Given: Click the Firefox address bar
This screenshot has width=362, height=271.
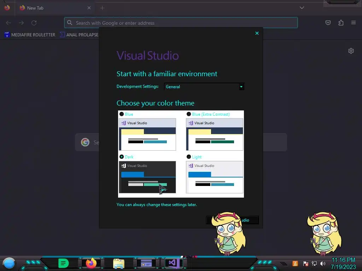Looking at the screenshot, I should tap(181, 23).
